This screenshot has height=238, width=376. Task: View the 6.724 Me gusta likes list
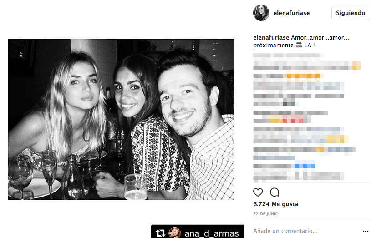click(x=275, y=204)
